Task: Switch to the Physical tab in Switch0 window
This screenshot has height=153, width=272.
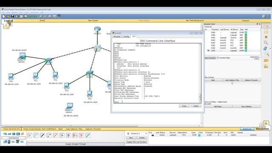Action: point(117,37)
